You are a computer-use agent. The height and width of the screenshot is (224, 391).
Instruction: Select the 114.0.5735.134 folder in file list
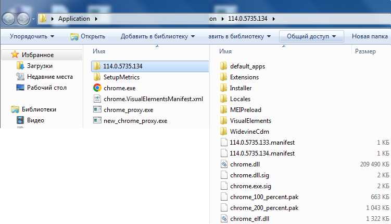pos(150,66)
